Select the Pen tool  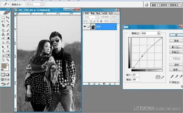pos(3,51)
